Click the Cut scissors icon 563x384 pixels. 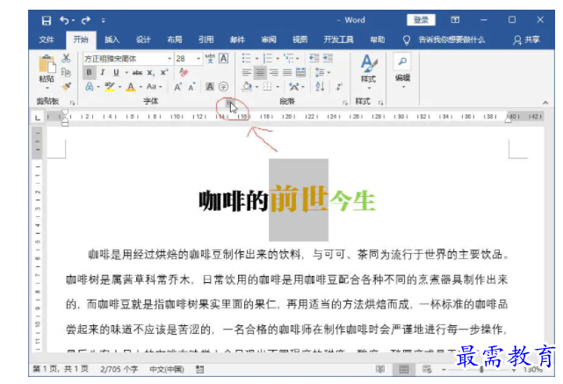(66, 58)
